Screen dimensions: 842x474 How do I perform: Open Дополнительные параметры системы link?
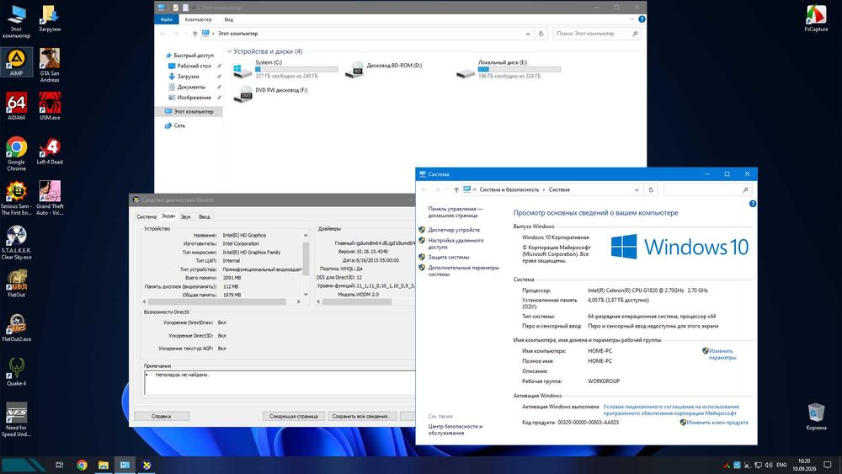(463, 270)
